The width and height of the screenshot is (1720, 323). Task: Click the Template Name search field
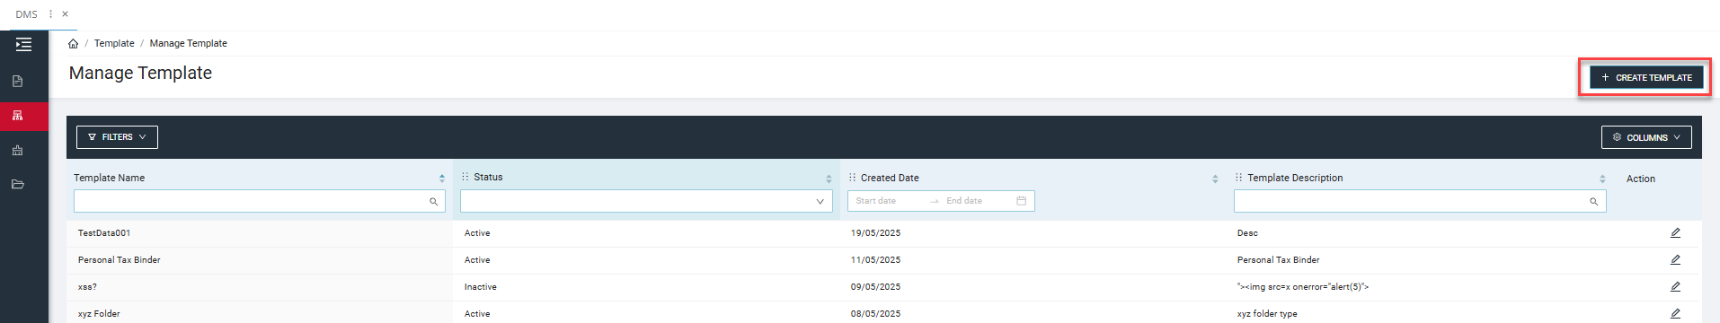[260, 201]
